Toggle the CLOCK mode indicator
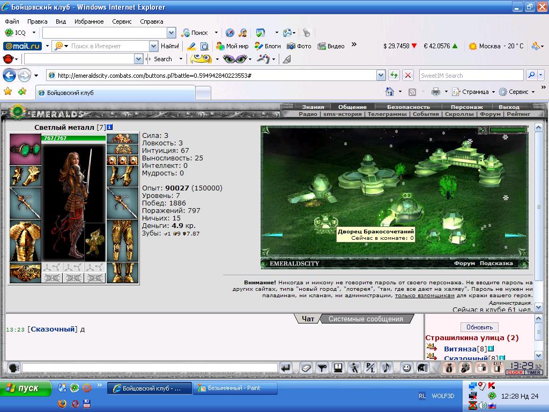The width and height of the screenshot is (549, 412). coord(515,372)
